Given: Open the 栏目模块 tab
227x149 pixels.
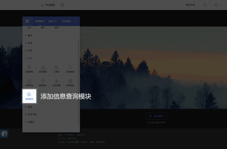Looking at the screenshot, I should click(66, 21).
